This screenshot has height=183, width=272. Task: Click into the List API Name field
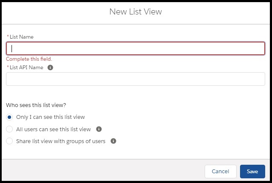point(136,79)
